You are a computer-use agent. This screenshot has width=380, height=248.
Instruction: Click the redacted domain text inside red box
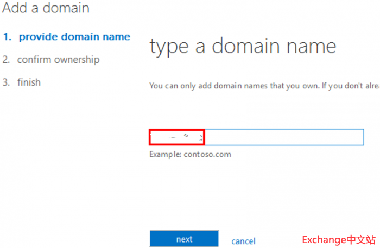(x=177, y=137)
